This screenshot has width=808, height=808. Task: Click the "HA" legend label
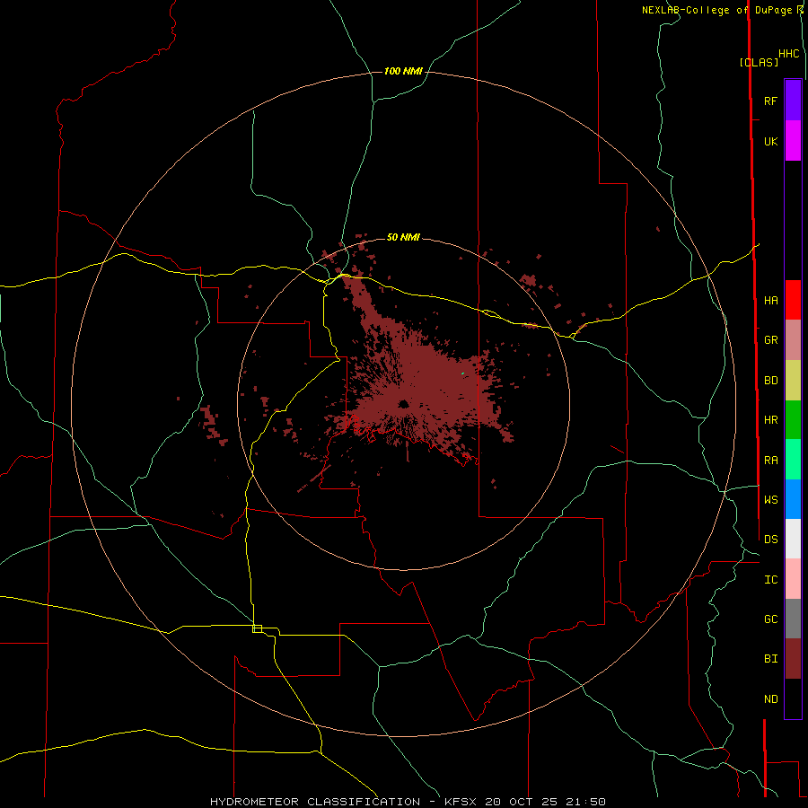click(770, 301)
